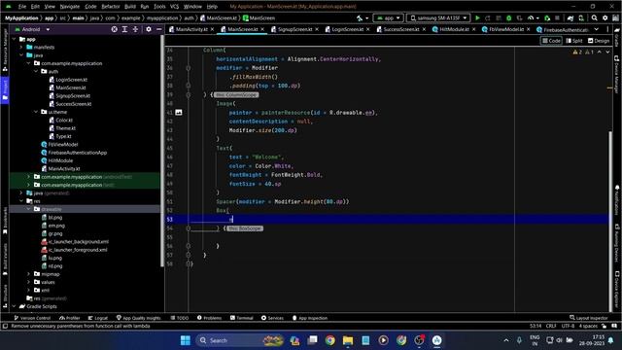Click the UTF-8 encoding in the status bar
Viewport: 622px width, 350px height.
pos(568,326)
